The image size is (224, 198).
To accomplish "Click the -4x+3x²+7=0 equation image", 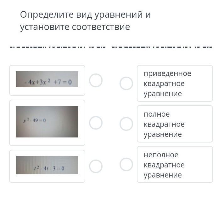I will pos(47,79).
